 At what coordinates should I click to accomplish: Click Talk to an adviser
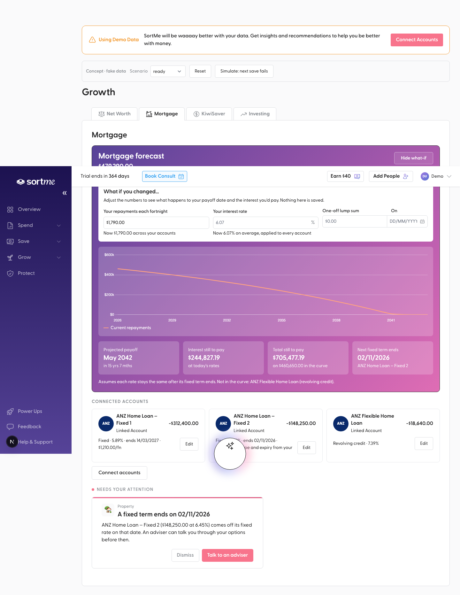[227, 555]
